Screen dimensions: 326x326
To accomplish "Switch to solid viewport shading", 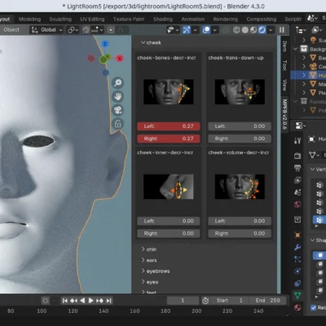I will (245, 29).
